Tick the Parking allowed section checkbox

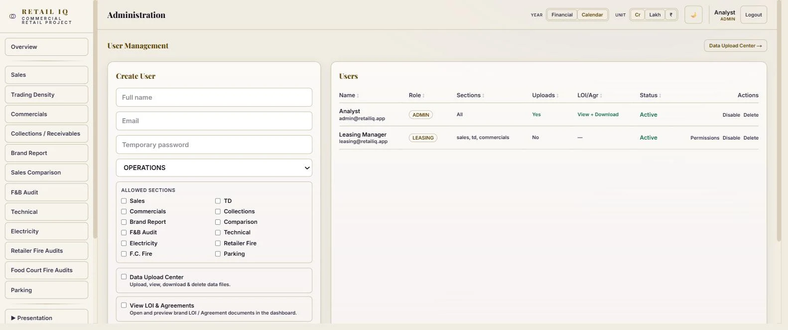[x=218, y=254]
